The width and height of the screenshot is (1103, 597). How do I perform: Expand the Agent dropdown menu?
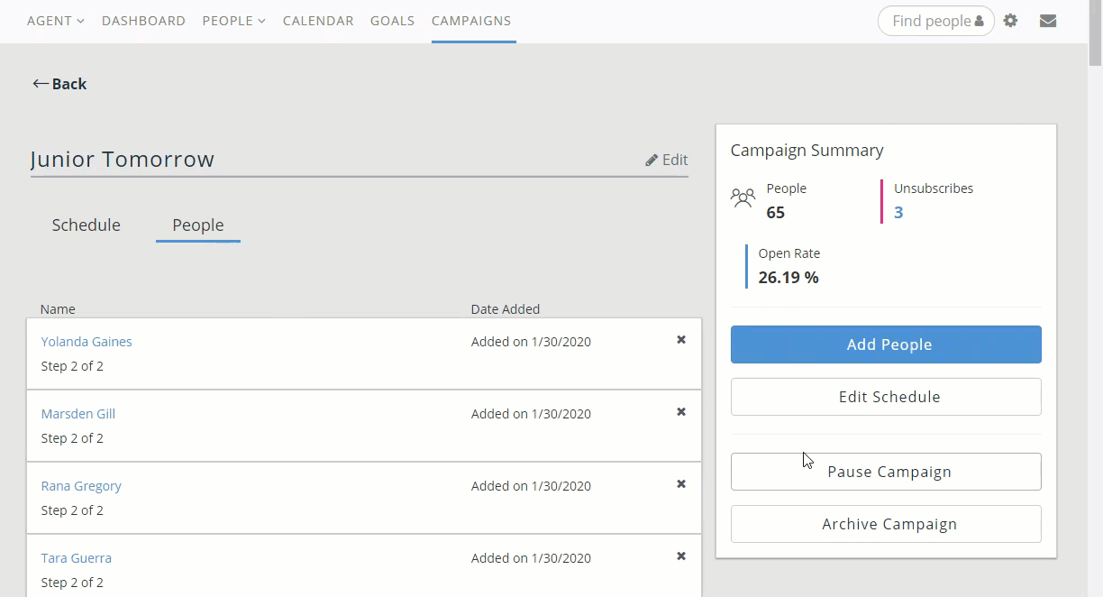(55, 21)
